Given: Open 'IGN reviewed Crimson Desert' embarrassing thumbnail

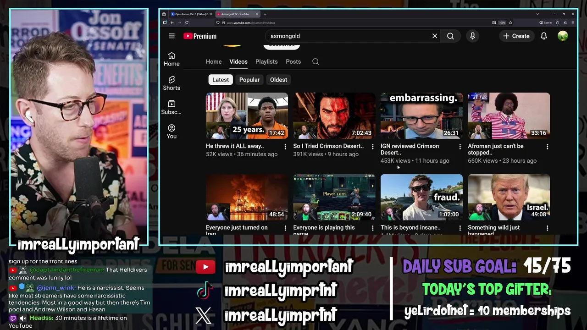Looking at the screenshot, I should coord(421,115).
